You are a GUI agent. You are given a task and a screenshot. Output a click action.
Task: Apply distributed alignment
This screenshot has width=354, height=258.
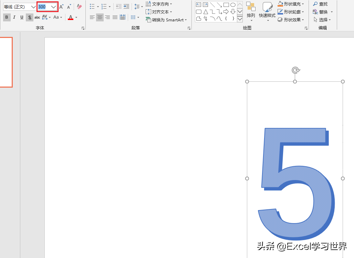click(x=123, y=17)
